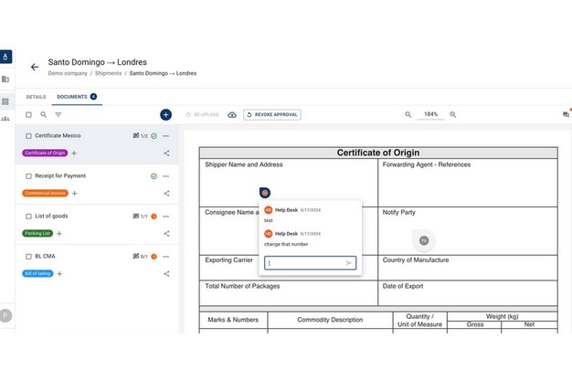Screen dimensions: 572x381
Task: Send the comment with the arrow icon
Action: tap(349, 263)
